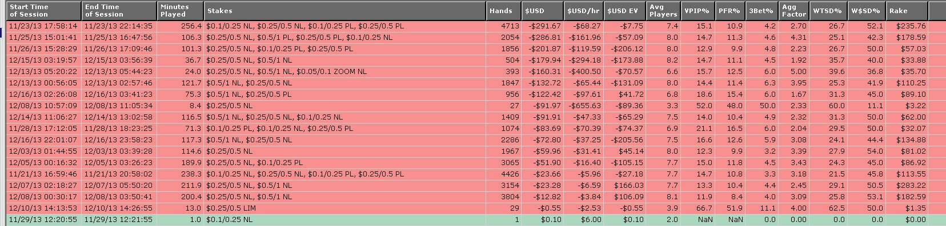The width and height of the screenshot is (946, 226).
Task: Click the 3Bet% column header
Action: coord(762,10)
